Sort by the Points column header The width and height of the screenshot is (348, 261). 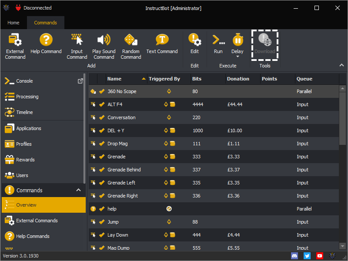[278, 79]
